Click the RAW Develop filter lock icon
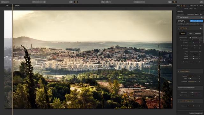 [201, 28]
